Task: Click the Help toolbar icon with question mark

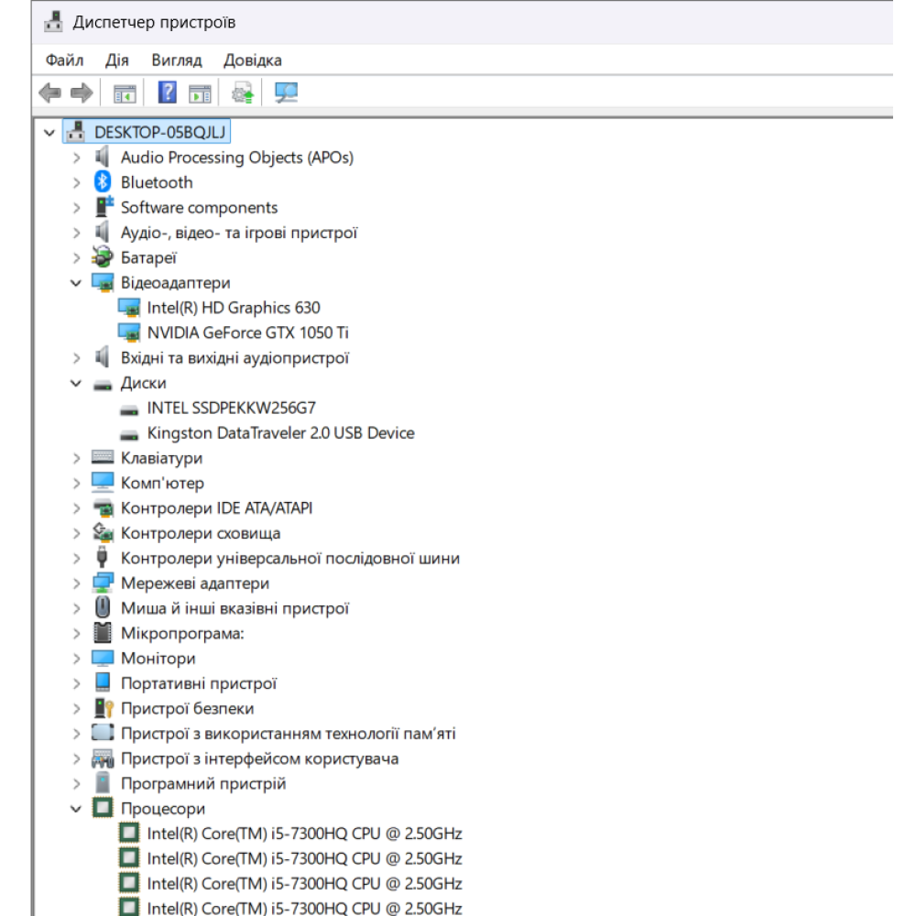Action: [x=168, y=93]
